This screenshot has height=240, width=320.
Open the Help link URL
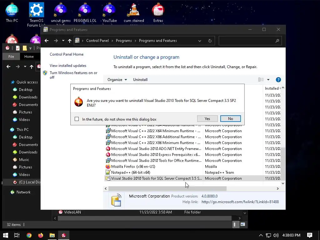click(240, 202)
